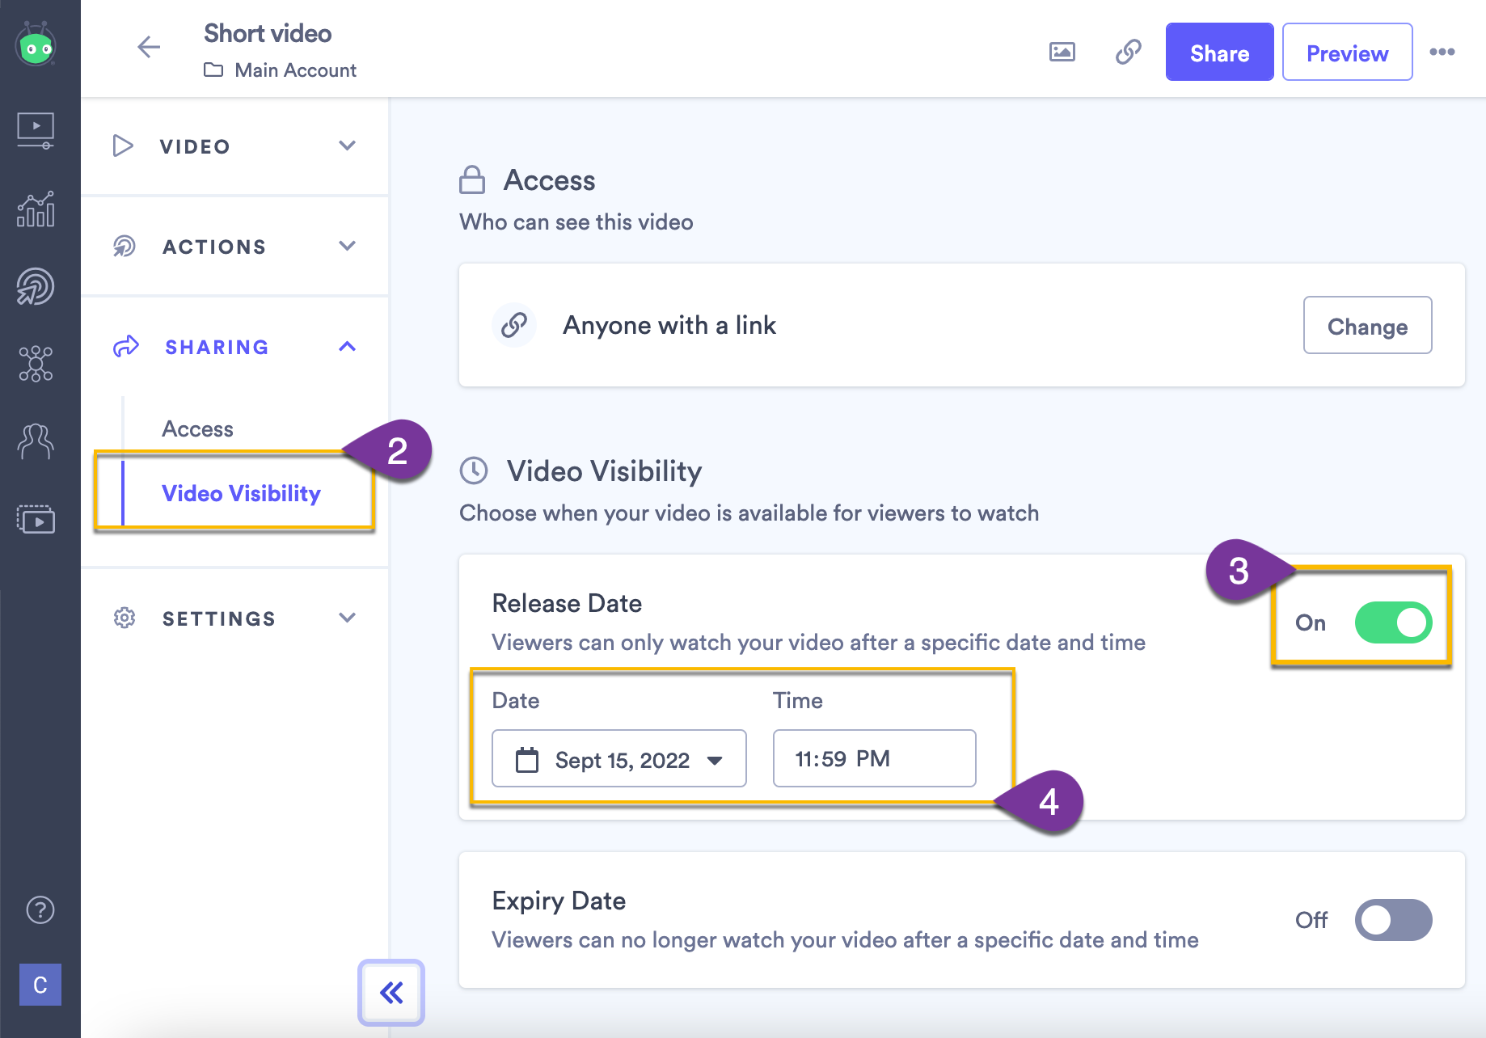Click the user avatar labeled C
1486x1038 pixels.
click(40, 985)
